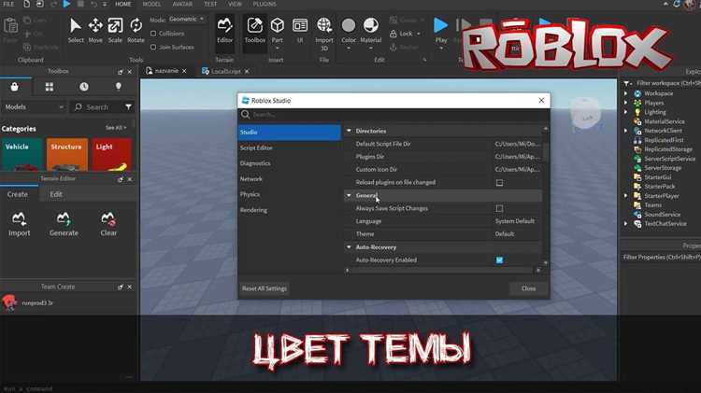Open the Toolbox from ribbon
The height and width of the screenshot is (393, 701).
pyautogui.click(x=255, y=30)
